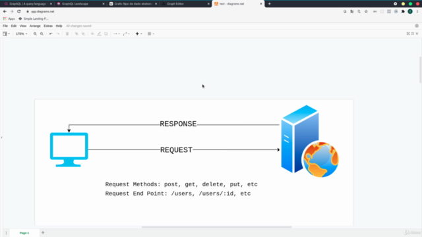Viewport: 422px width, 237px height.
Task: Open the pages options menu icon
Action: coord(6,233)
